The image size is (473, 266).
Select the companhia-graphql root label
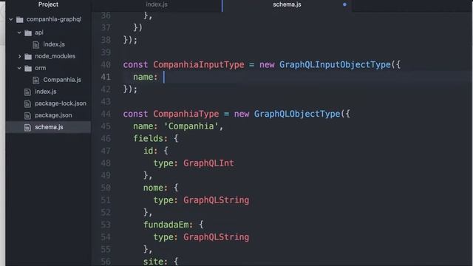click(x=54, y=19)
